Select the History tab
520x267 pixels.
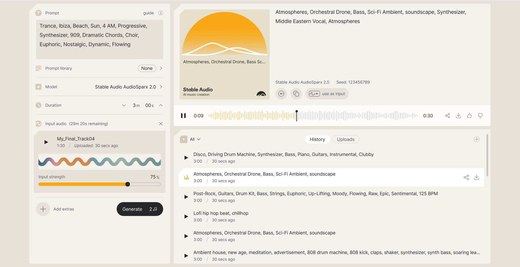tap(317, 139)
